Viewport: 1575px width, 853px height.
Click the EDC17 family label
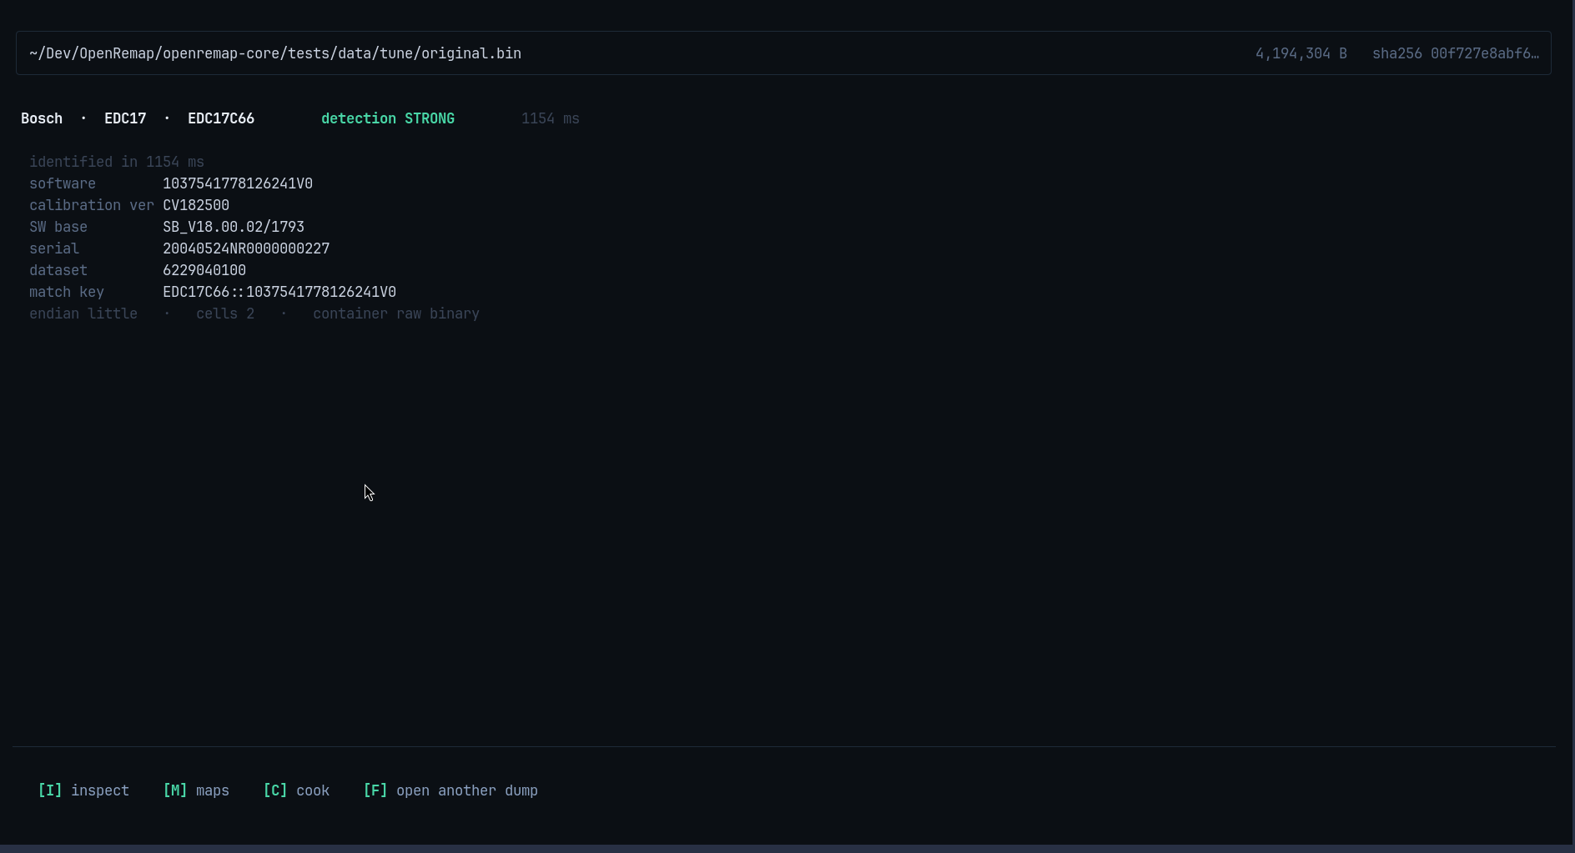click(125, 118)
